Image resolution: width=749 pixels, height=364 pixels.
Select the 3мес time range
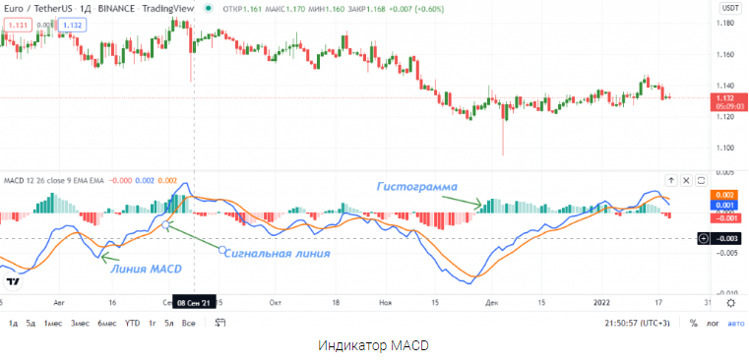(x=81, y=324)
